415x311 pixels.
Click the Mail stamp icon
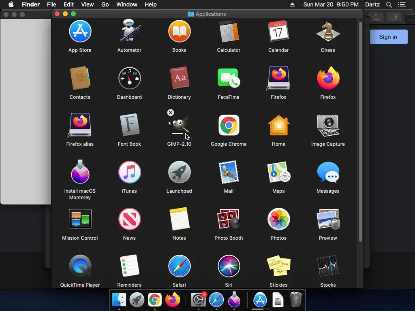point(229,172)
